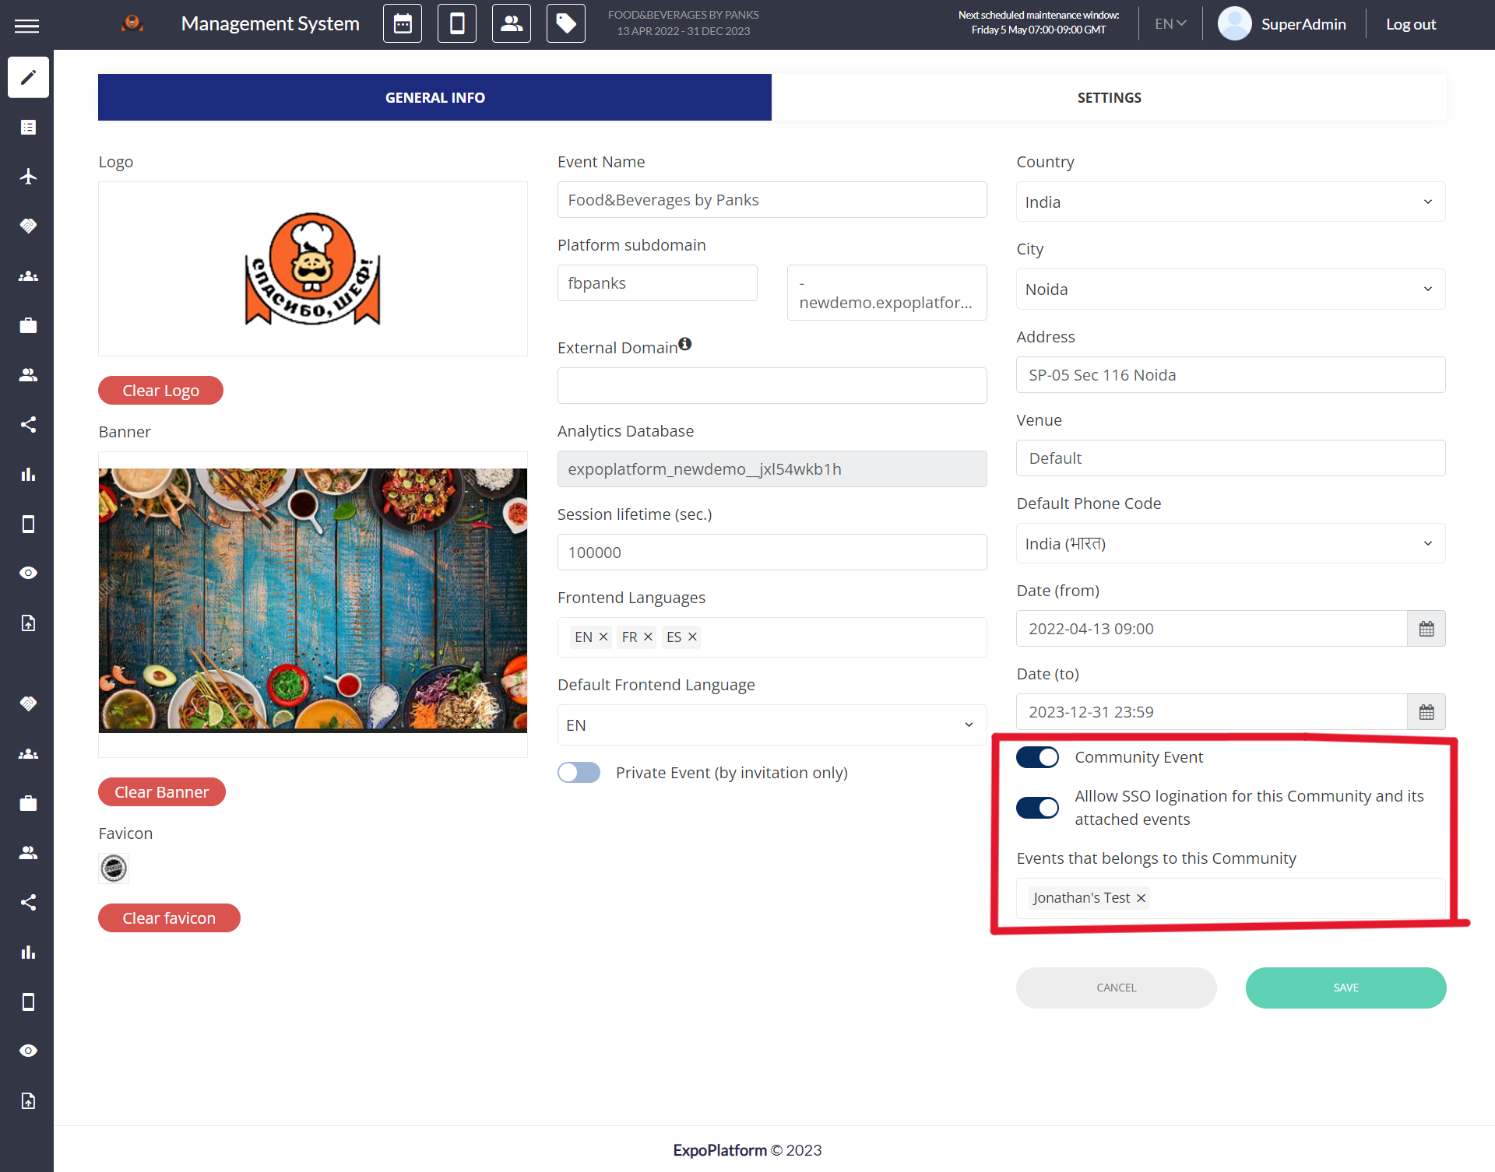This screenshot has width=1495, height=1172.
Task: Click the Platform subdomain field fbpanks
Action: click(x=657, y=283)
